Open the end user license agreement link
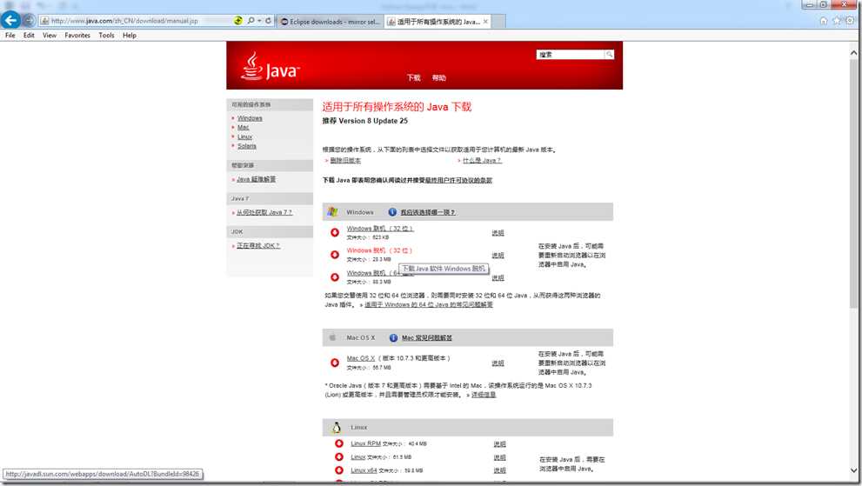Viewport: 862px width, 486px height. point(458,180)
